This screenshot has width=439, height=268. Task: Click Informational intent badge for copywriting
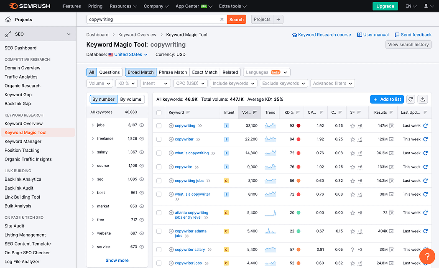click(x=226, y=126)
